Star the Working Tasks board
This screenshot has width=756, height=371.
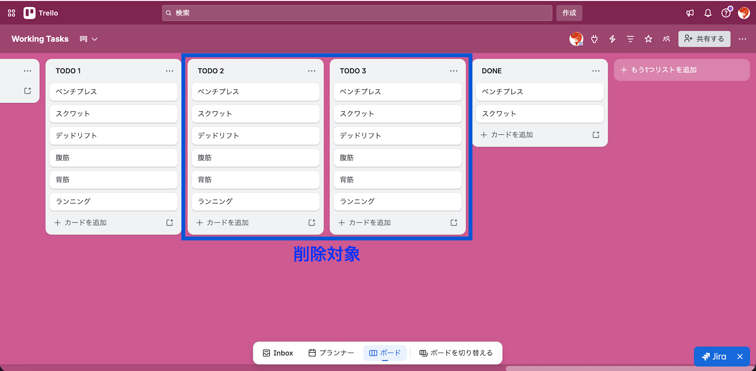[x=648, y=39]
